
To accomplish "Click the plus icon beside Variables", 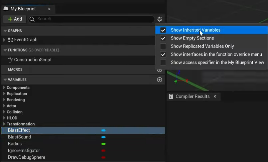I will pos(159,80).
